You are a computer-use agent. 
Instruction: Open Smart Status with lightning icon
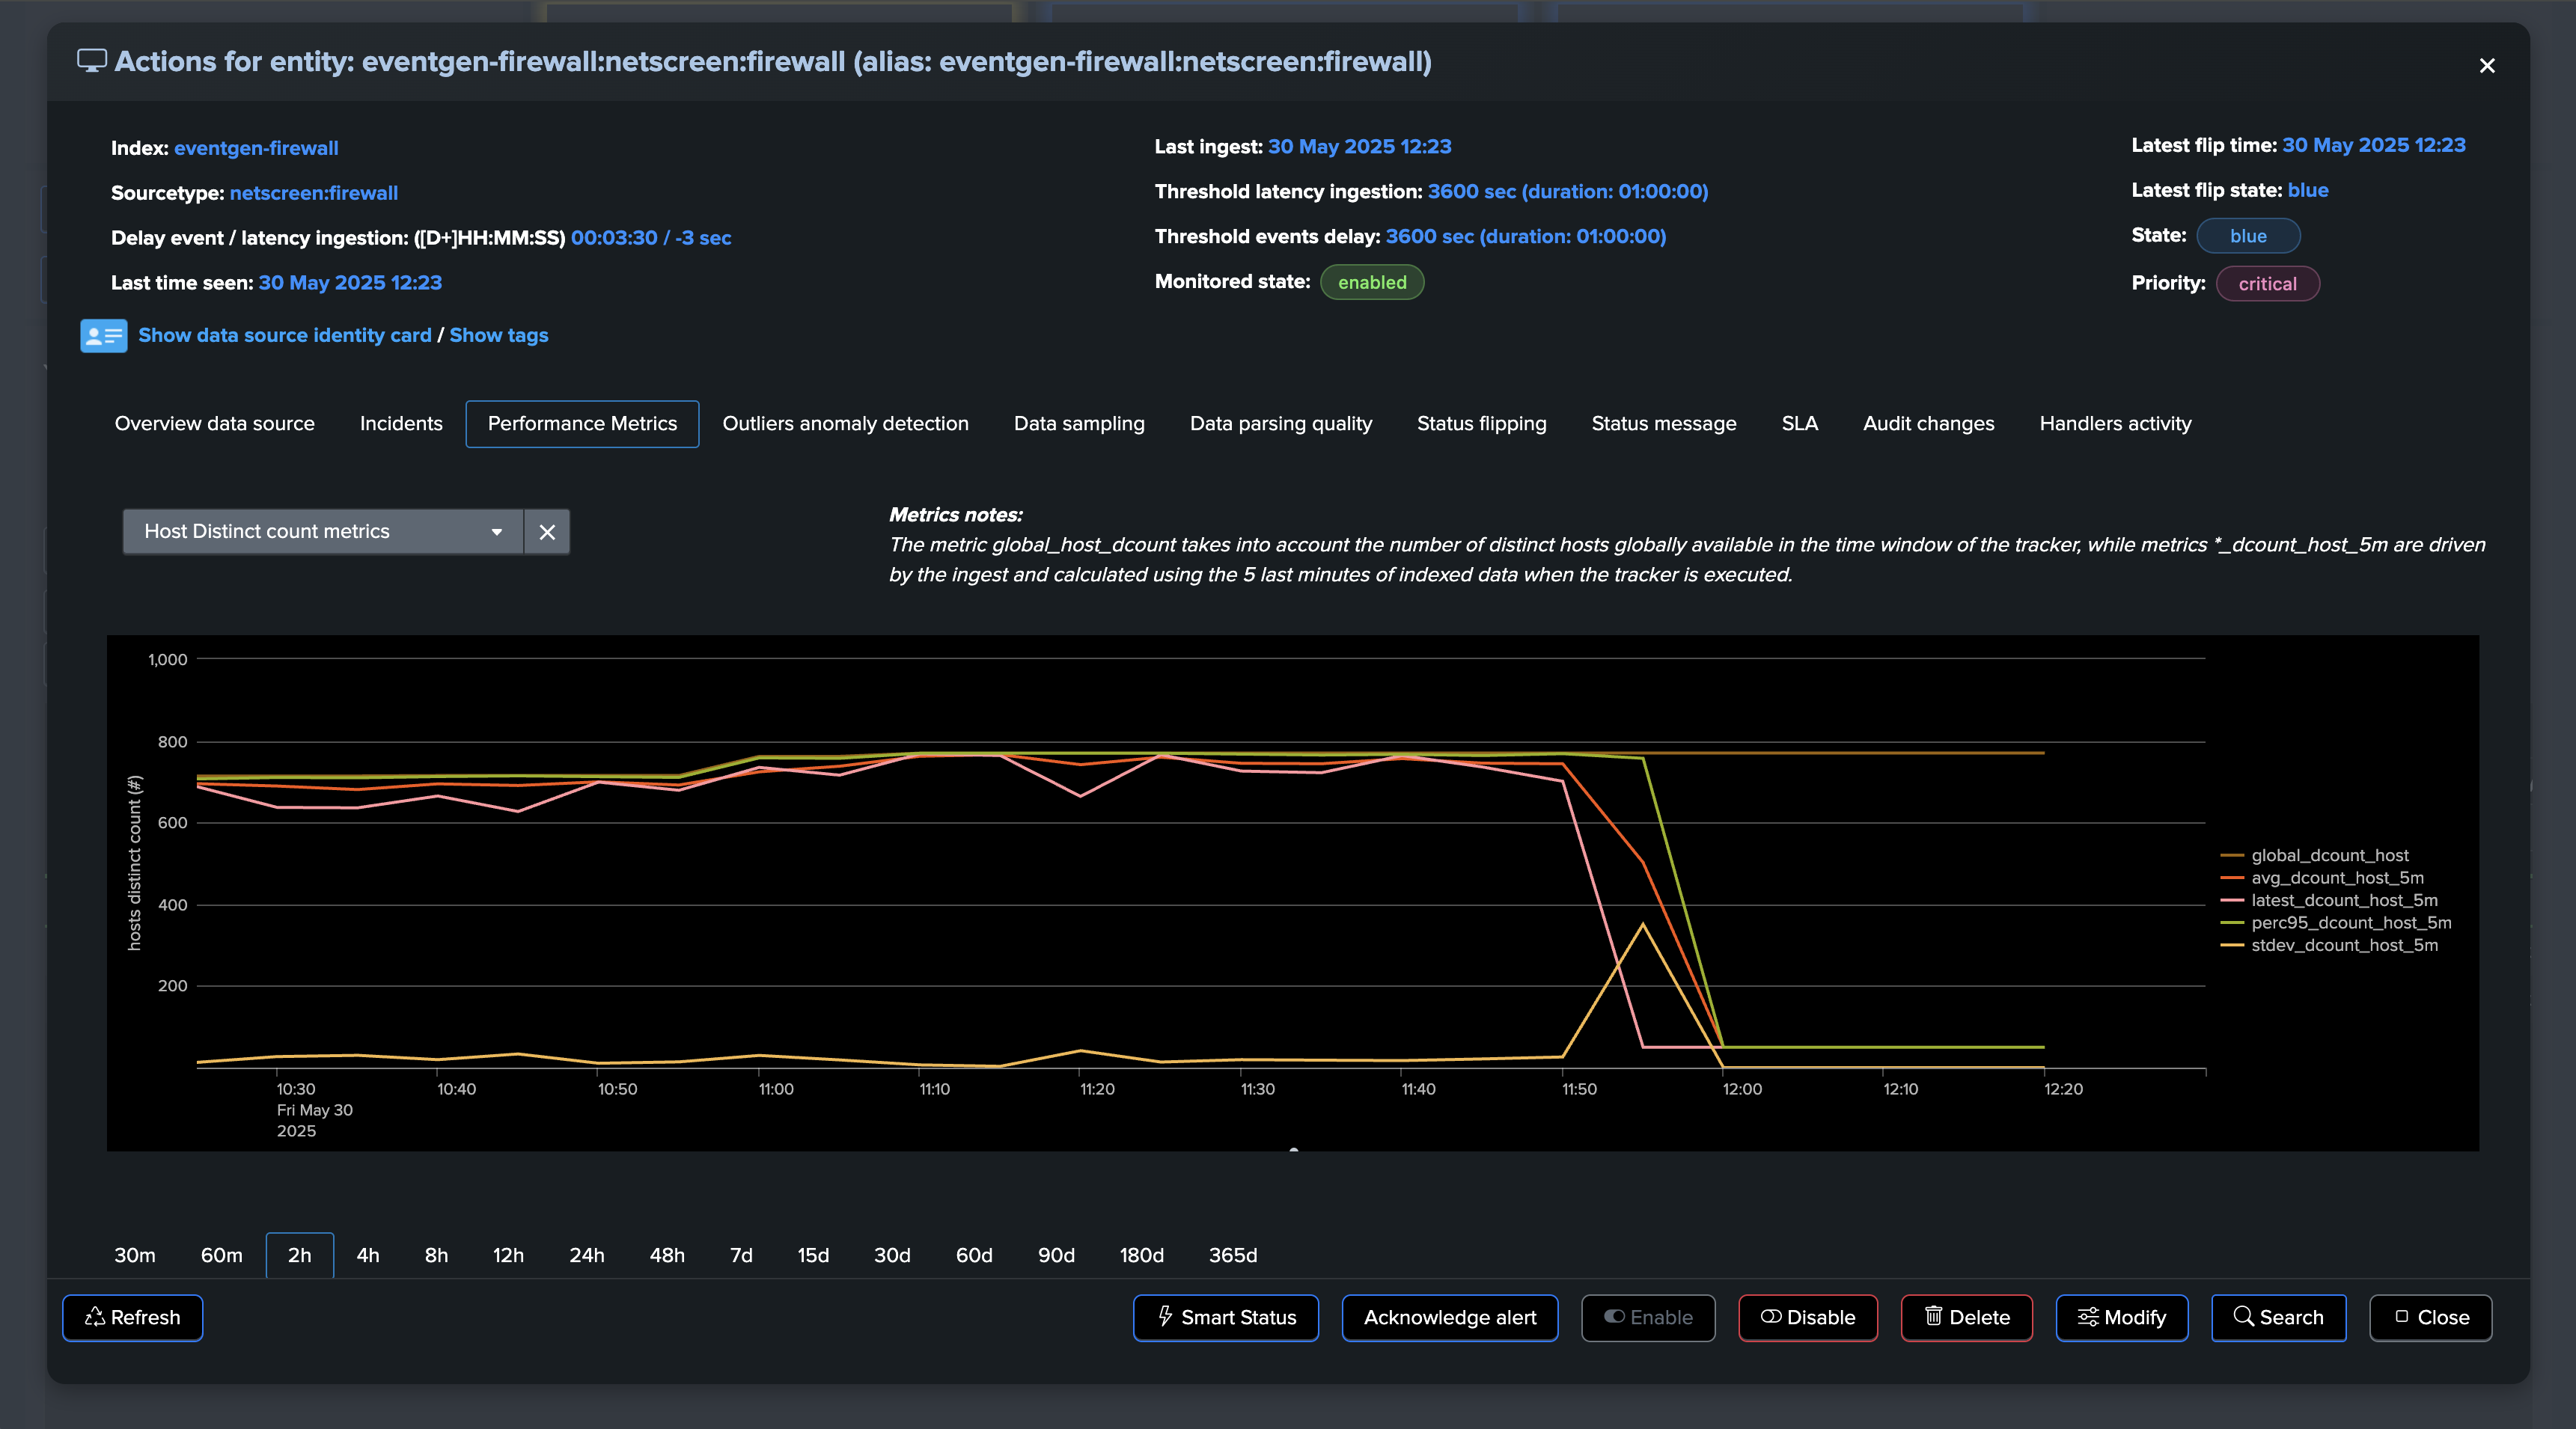[1225, 1317]
